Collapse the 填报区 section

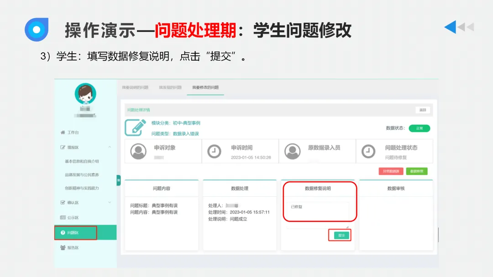click(x=110, y=147)
